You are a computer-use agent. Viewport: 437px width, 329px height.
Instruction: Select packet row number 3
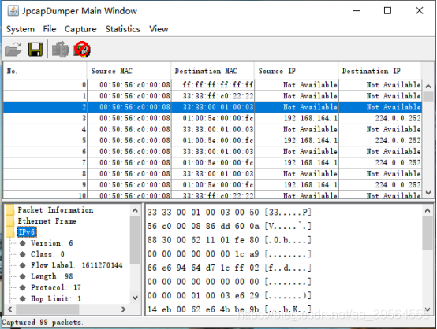point(212,118)
